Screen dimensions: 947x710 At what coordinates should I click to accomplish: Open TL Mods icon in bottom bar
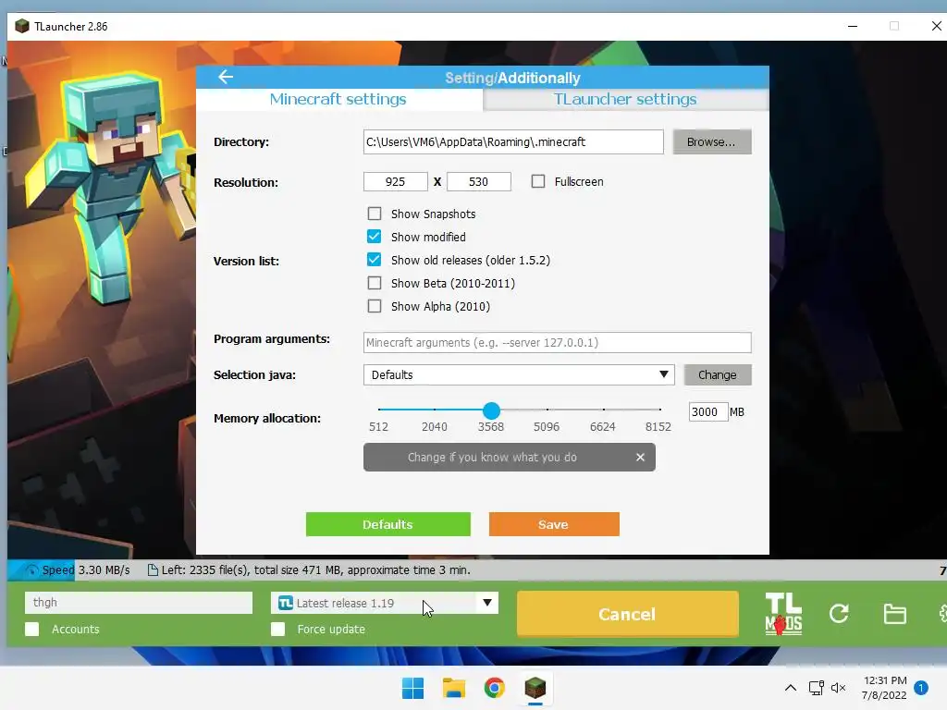click(783, 614)
